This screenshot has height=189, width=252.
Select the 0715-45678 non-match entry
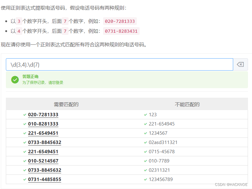pos(162,152)
